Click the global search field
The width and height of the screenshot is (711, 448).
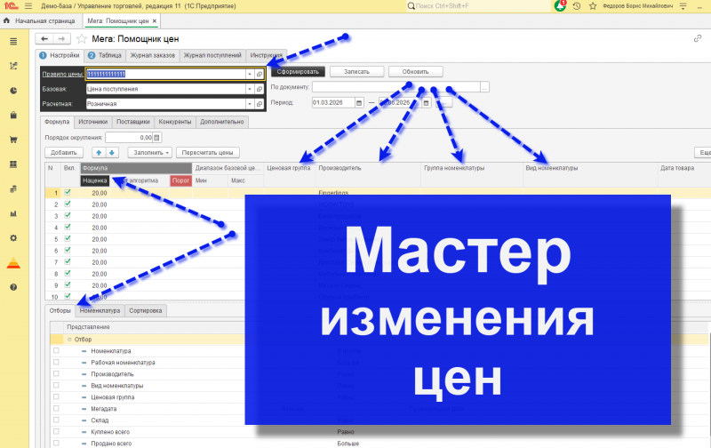pos(478,6)
